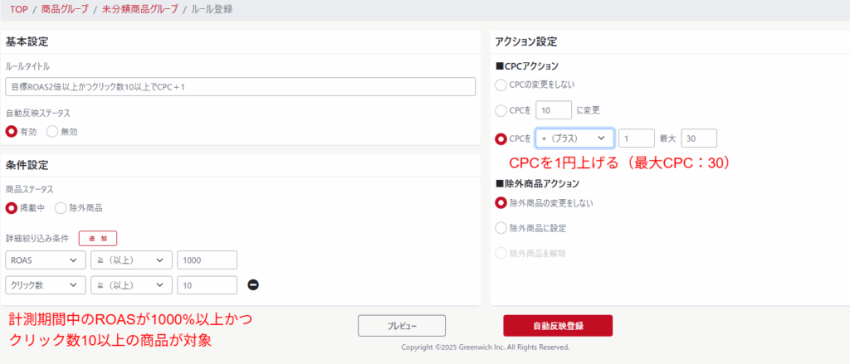
Task: Click the remove condition minus icon
Action: point(253,285)
